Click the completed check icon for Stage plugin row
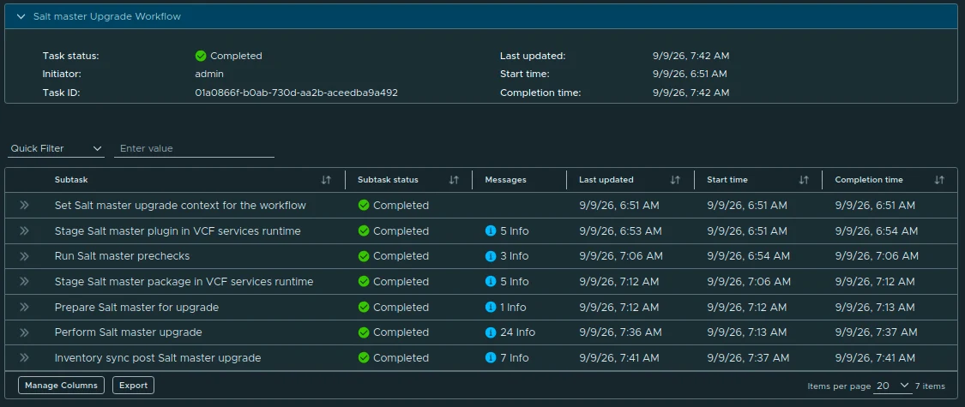This screenshot has height=407, width=965. click(x=364, y=231)
